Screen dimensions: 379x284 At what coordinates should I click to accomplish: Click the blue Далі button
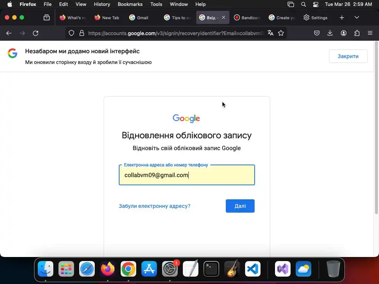click(240, 206)
